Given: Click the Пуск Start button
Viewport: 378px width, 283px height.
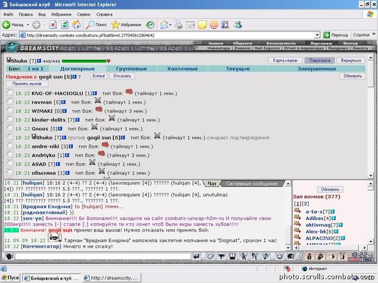Looking at the screenshot, I should [x=10, y=278].
